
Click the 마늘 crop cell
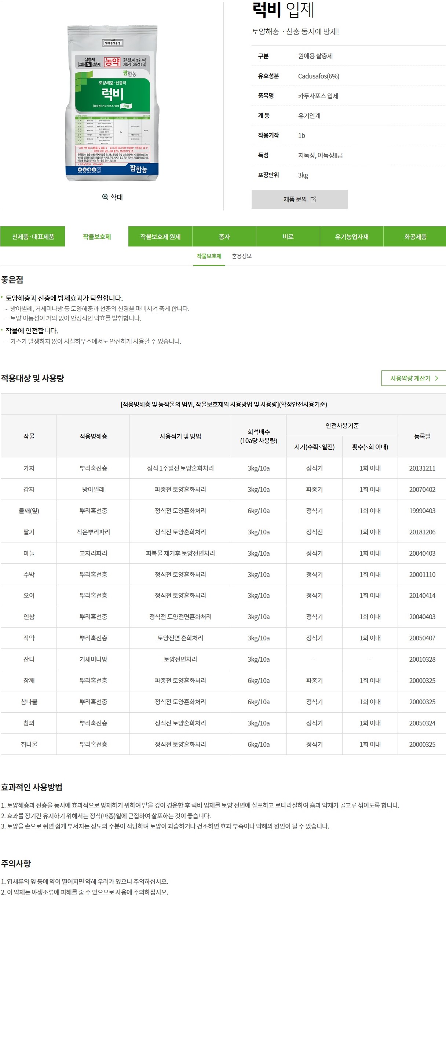click(x=29, y=553)
